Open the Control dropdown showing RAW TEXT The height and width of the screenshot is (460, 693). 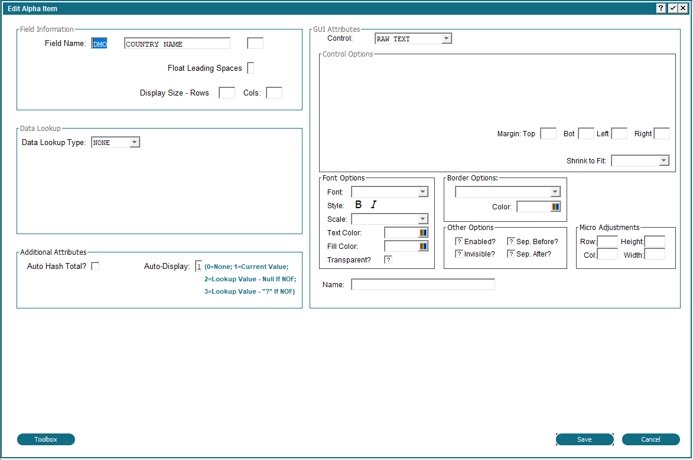[x=413, y=39]
